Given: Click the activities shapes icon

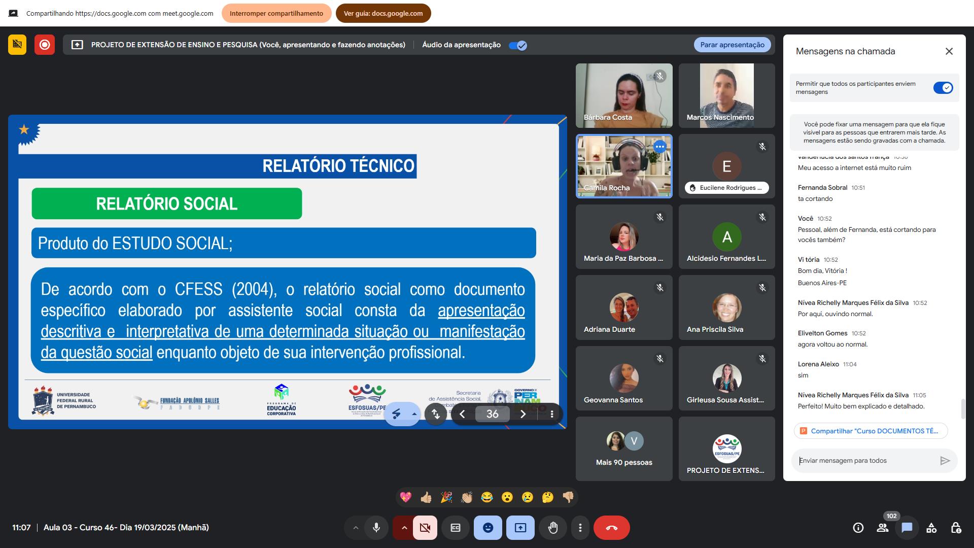Looking at the screenshot, I should click(x=931, y=528).
